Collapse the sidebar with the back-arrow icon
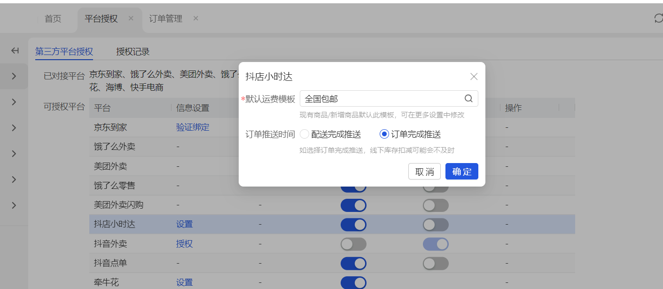663x289 pixels. tap(15, 51)
